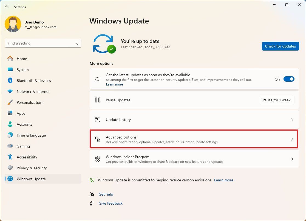Click the Home house icon in sidebar
Image resolution: width=306 pixels, height=221 pixels.
click(x=10, y=58)
